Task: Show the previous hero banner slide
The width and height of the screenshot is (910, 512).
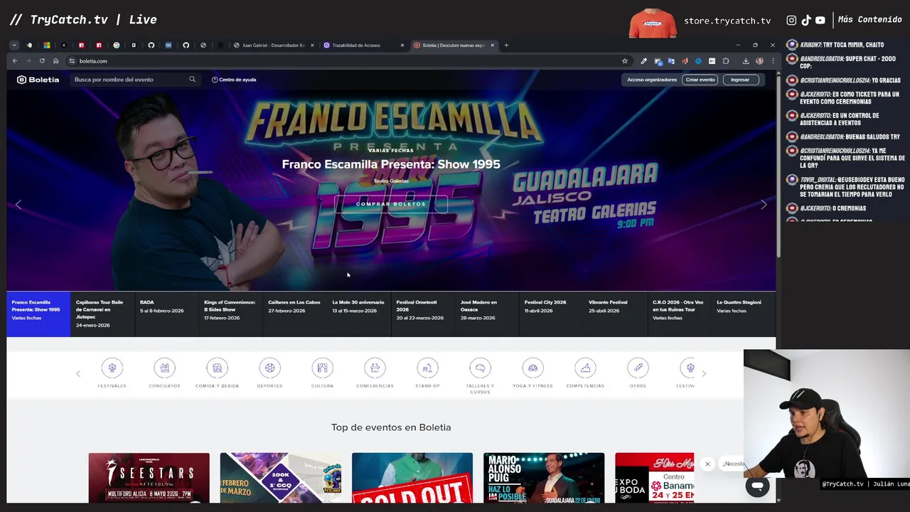Action: (18, 204)
